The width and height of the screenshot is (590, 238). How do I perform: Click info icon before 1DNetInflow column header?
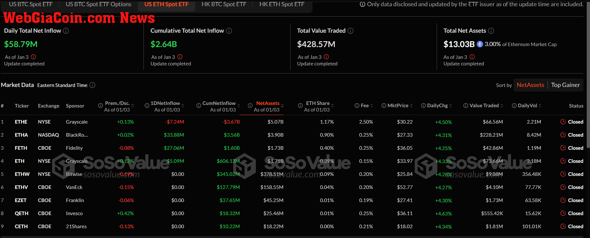click(x=147, y=106)
